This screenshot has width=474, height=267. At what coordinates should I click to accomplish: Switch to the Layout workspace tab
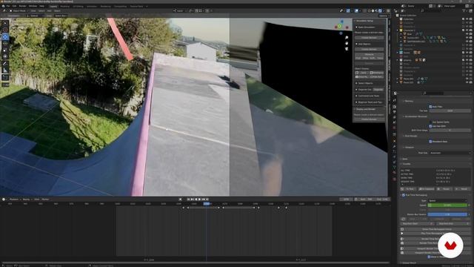53,6
